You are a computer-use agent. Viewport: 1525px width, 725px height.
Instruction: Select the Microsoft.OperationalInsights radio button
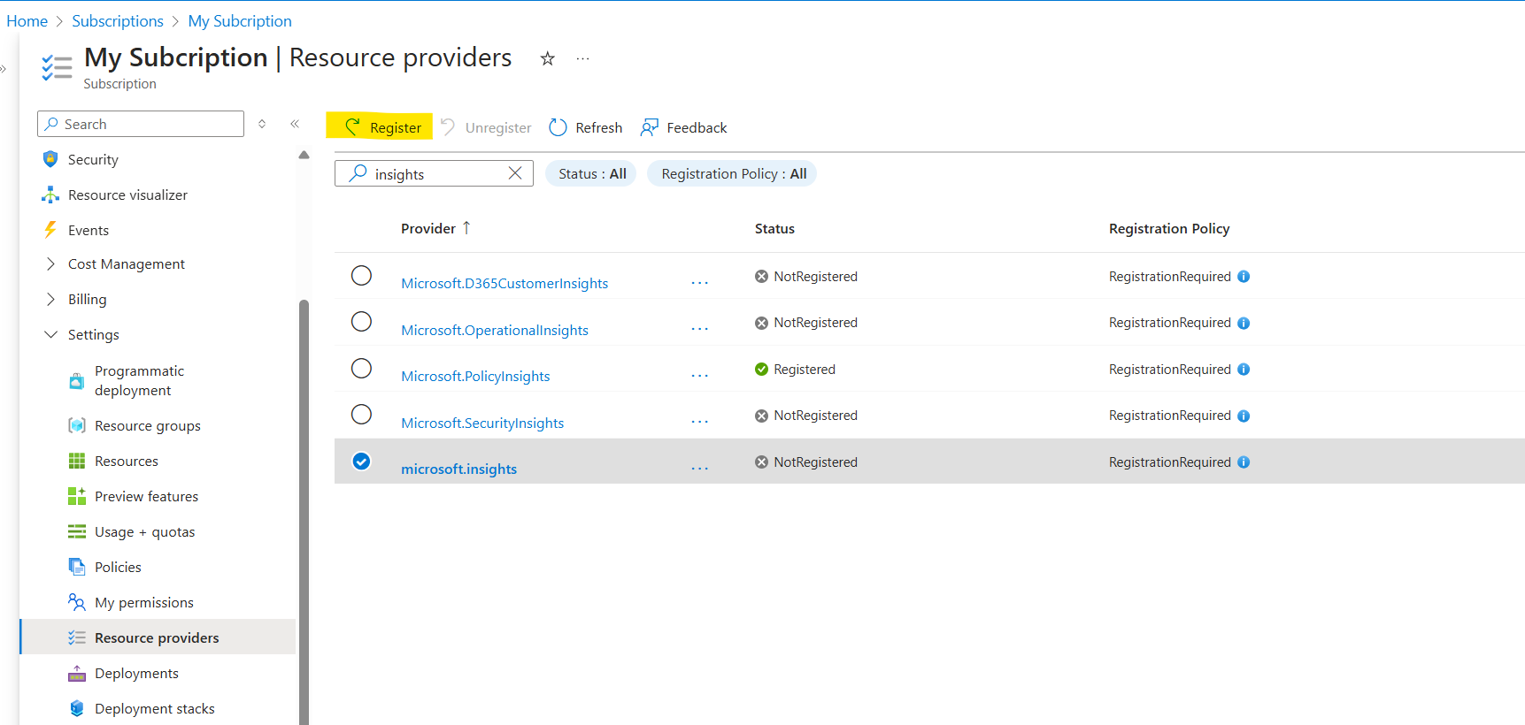click(361, 321)
